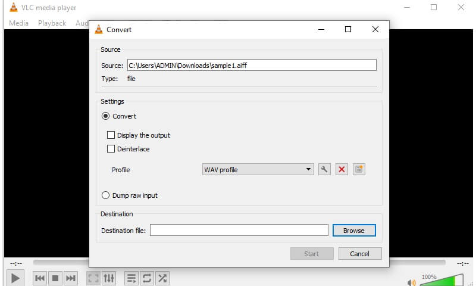The height and width of the screenshot is (286, 476).
Task: Check the Deinterlace option
Action: point(111,149)
